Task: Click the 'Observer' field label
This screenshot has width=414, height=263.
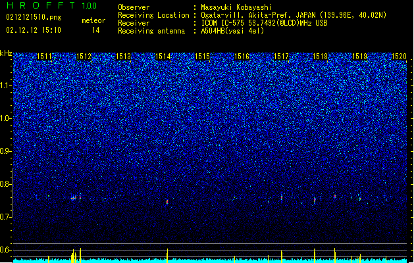Action: [134, 7]
